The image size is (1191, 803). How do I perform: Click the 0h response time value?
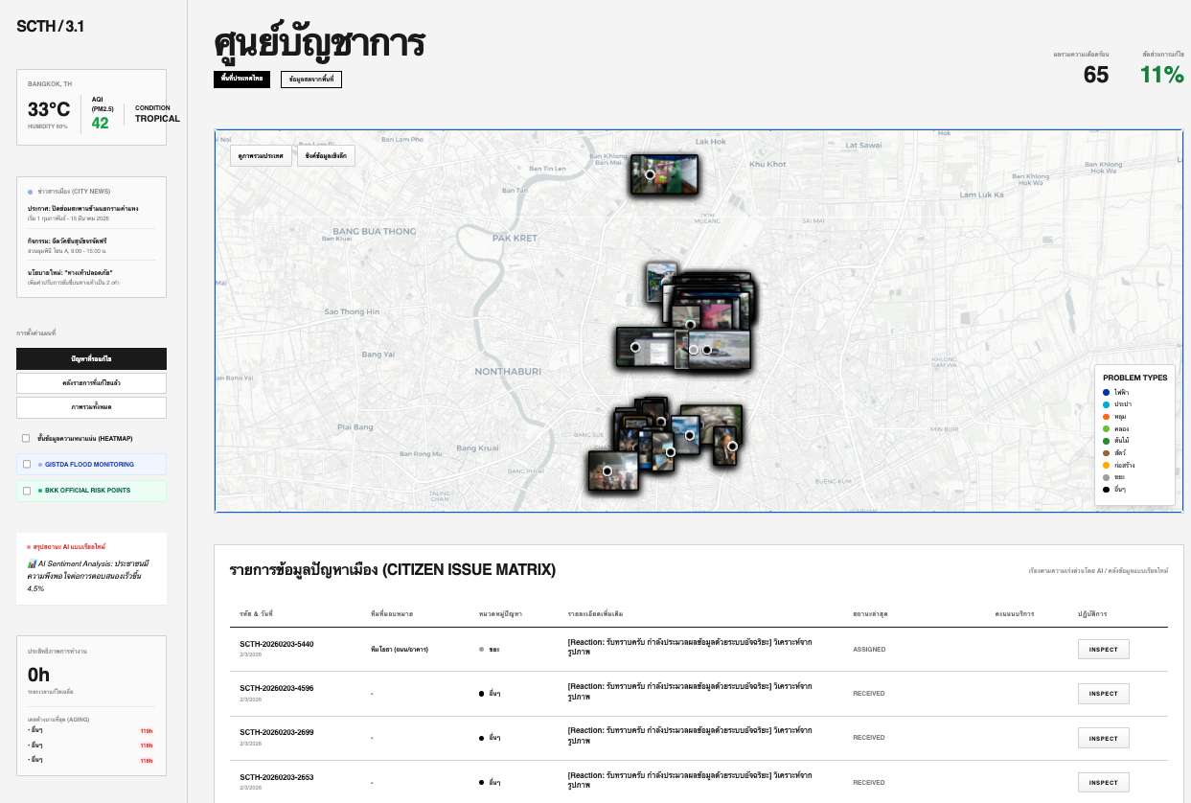(x=38, y=674)
